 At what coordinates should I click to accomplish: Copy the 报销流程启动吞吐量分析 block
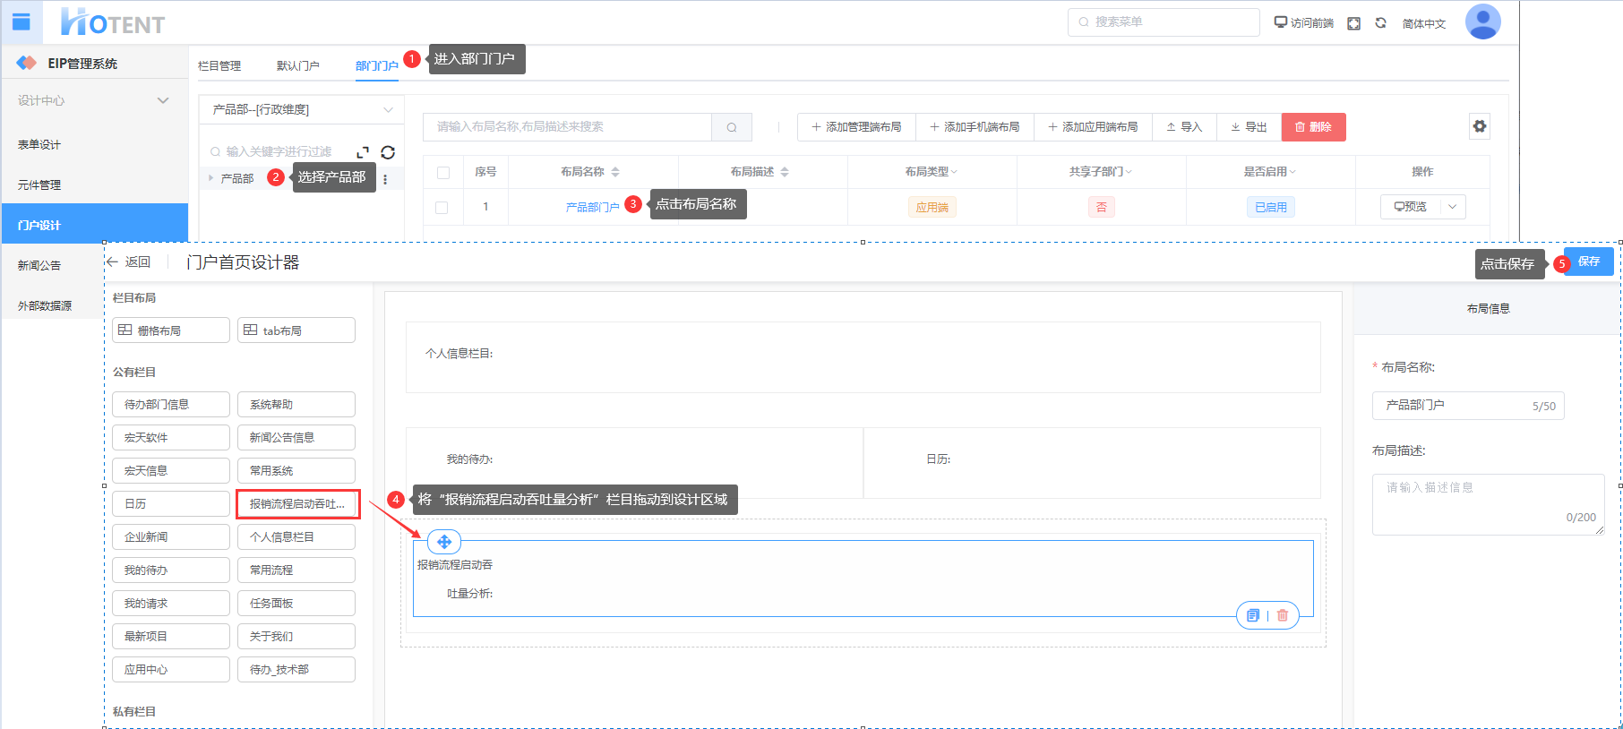point(1253,615)
